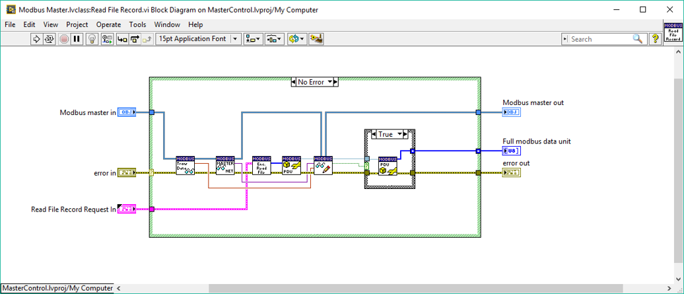The width and height of the screenshot is (684, 294).
Task: Click Modbus master in label
Action: [x=88, y=112]
